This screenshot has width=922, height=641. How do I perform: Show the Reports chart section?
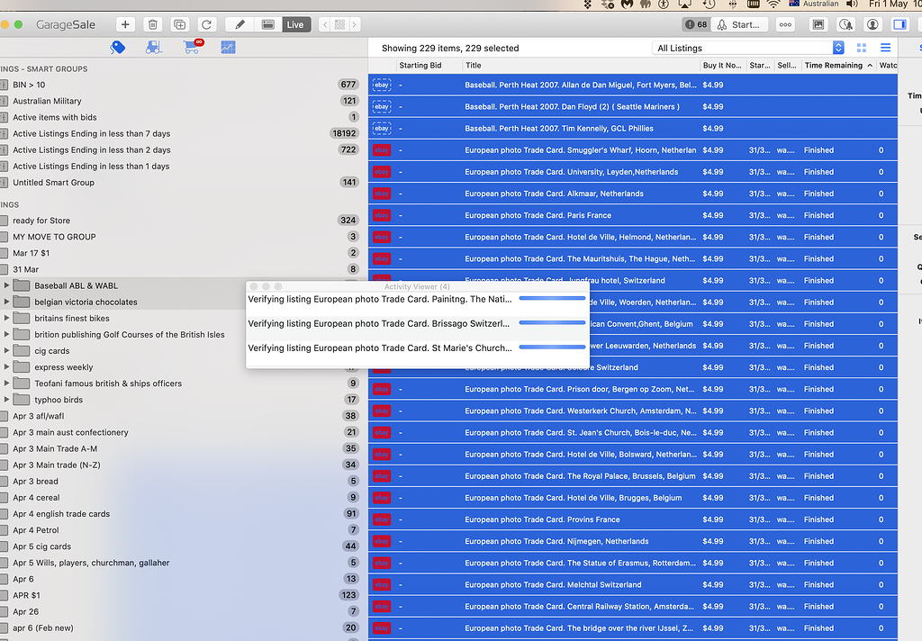pos(228,47)
